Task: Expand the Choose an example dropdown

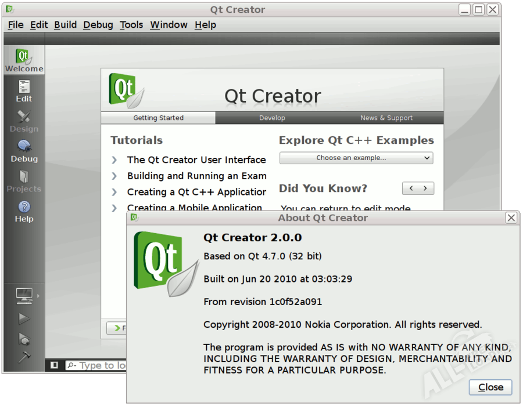Action: tap(356, 158)
